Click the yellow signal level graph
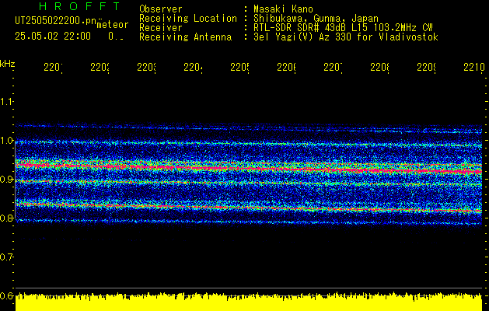This screenshot has width=489, height=311. (249, 302)
